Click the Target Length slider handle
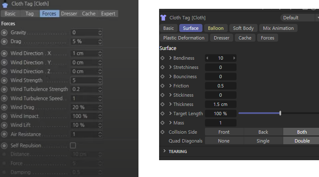The height and width of the screenshot is (177, 319). coord(280,113)
